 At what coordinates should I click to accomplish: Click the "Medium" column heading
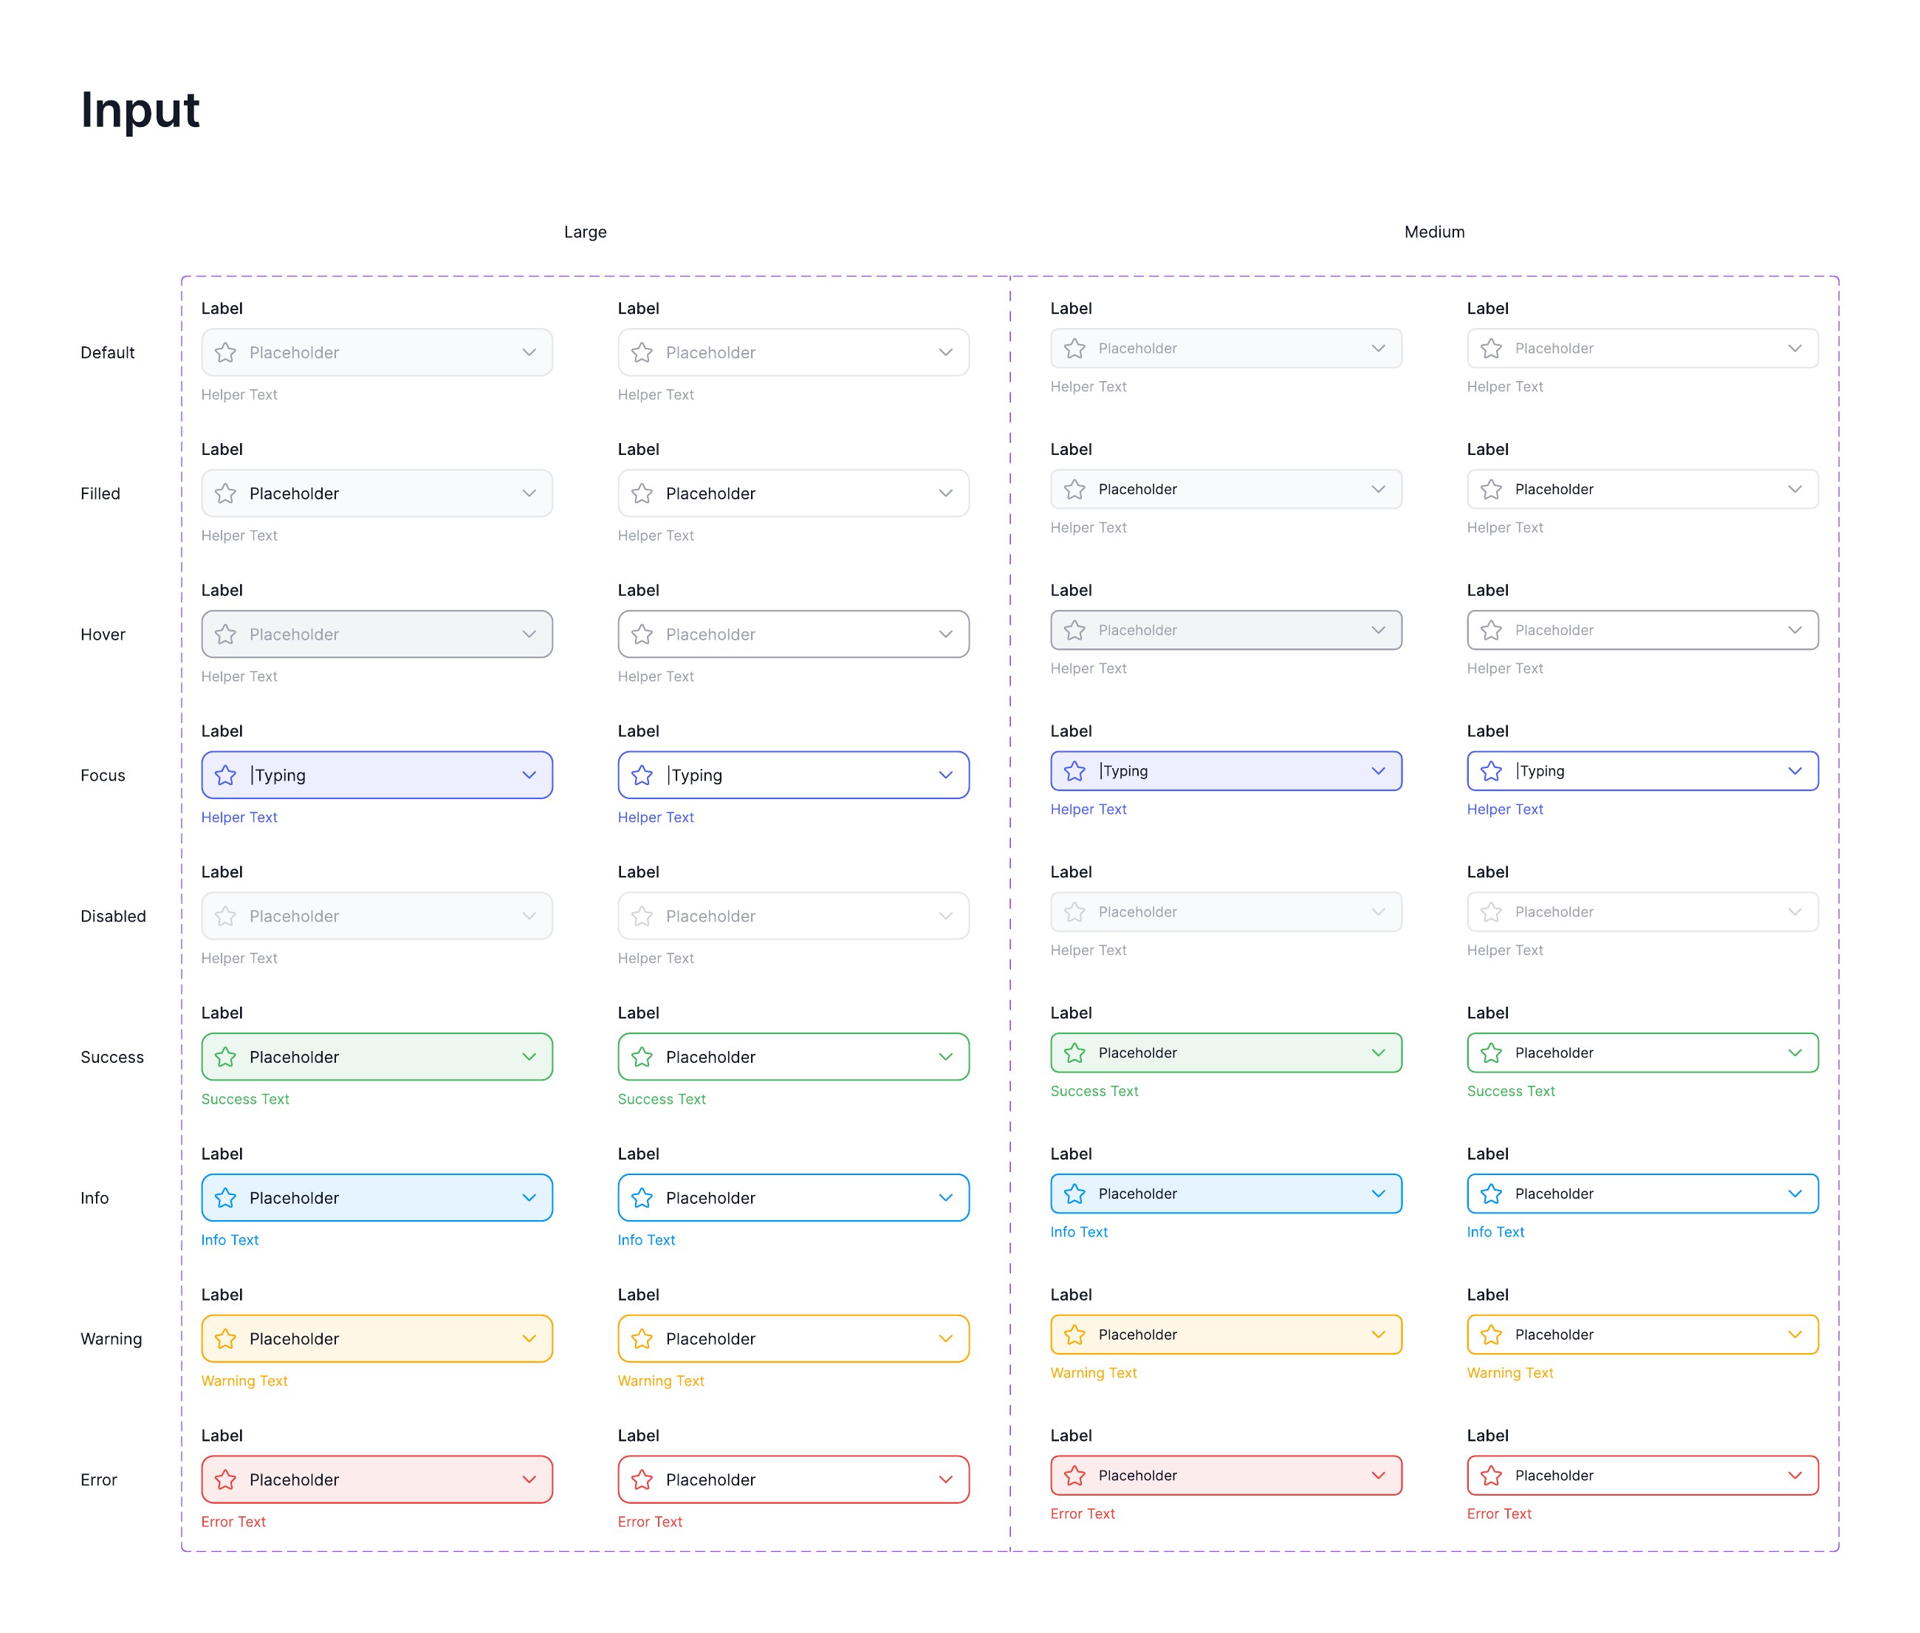(1434, 233)
